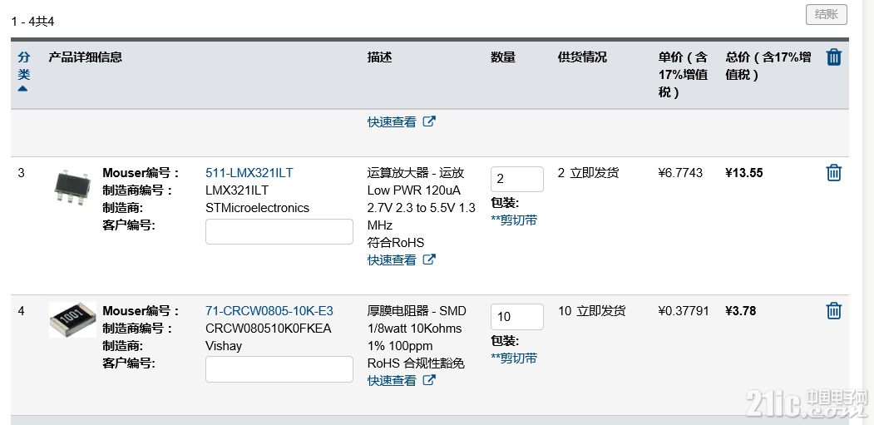
Task: Click 快速查看 for the Vishay resistor
Action: tap(392, 380)
